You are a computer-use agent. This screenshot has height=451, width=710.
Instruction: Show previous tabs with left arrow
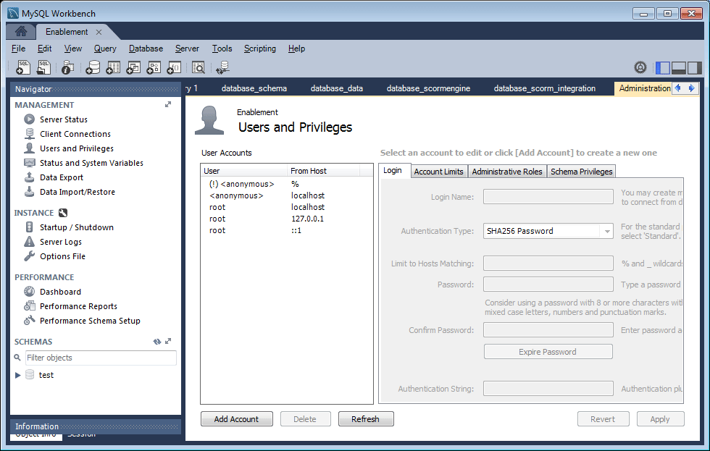point(678,88)
